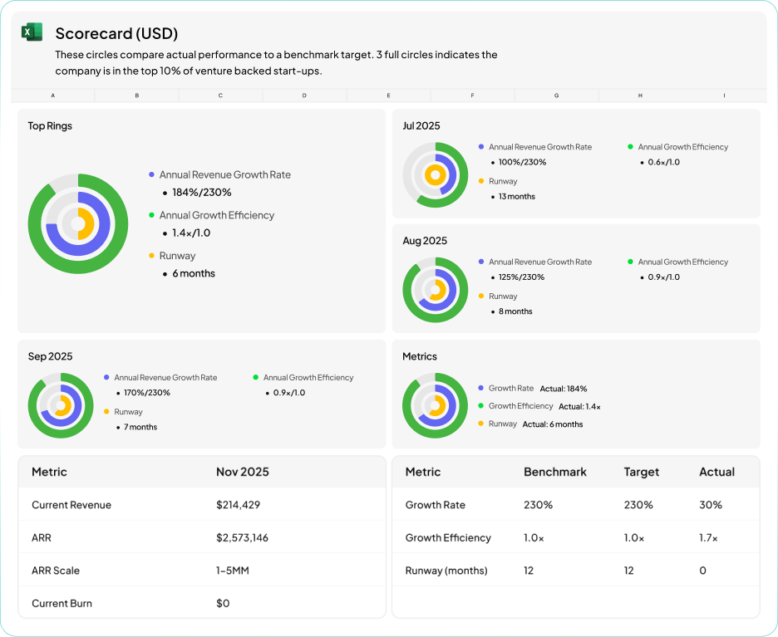Image resolution: width=778 pixels, height=637 pixels.
Task: Click the Growth Efficiency actual 1.7× cell
Action: tap(708, 538)
